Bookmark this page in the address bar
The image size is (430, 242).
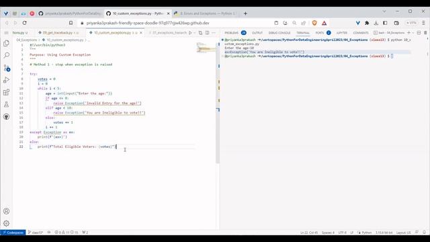[x=71, y=23]
